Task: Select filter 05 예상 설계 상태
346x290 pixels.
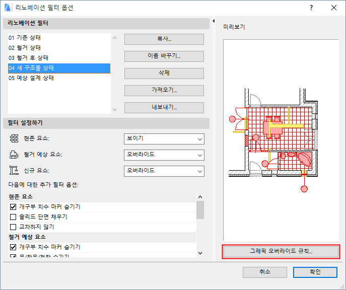Action: coord(59,78)
